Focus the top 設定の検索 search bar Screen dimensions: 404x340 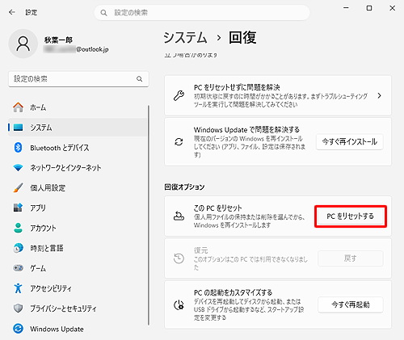click(x=202, y=13)
